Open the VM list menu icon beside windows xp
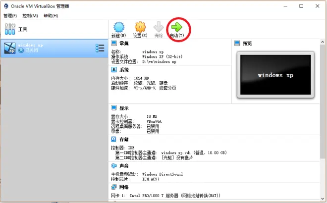The image size is (327, 203). pyautogui.click(x=100, y=48)
